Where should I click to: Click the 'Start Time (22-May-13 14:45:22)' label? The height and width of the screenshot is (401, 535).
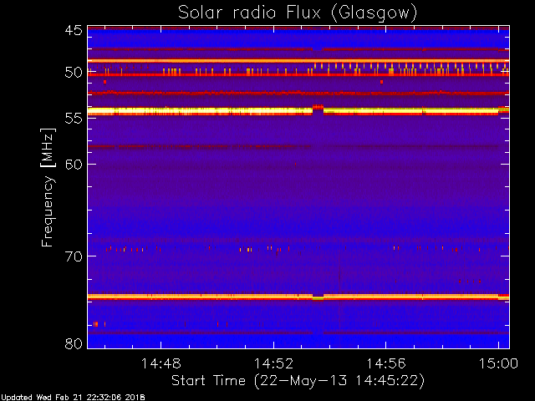[x=298, y=381]
